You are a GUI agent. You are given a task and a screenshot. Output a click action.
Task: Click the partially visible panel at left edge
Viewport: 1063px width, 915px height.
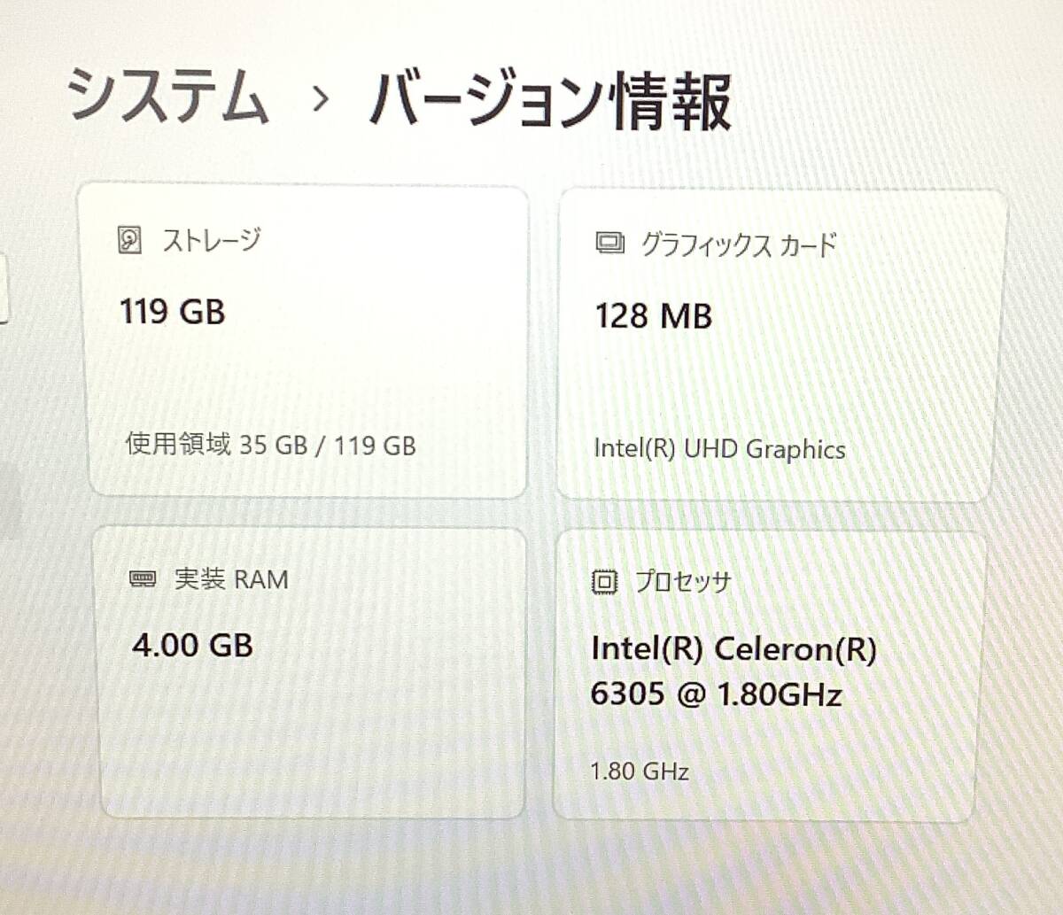[4, 290]
